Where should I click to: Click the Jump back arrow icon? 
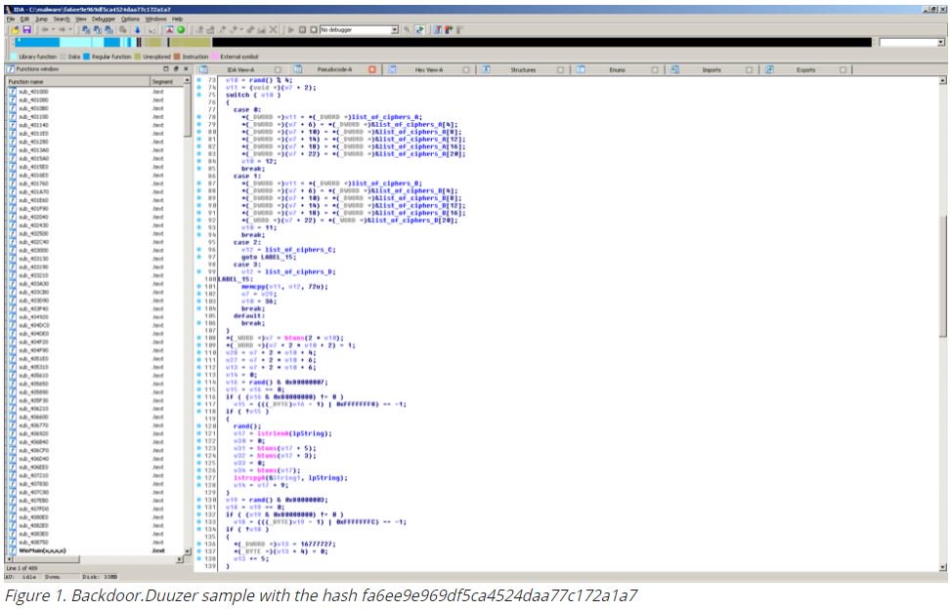[x=45, y=29]
